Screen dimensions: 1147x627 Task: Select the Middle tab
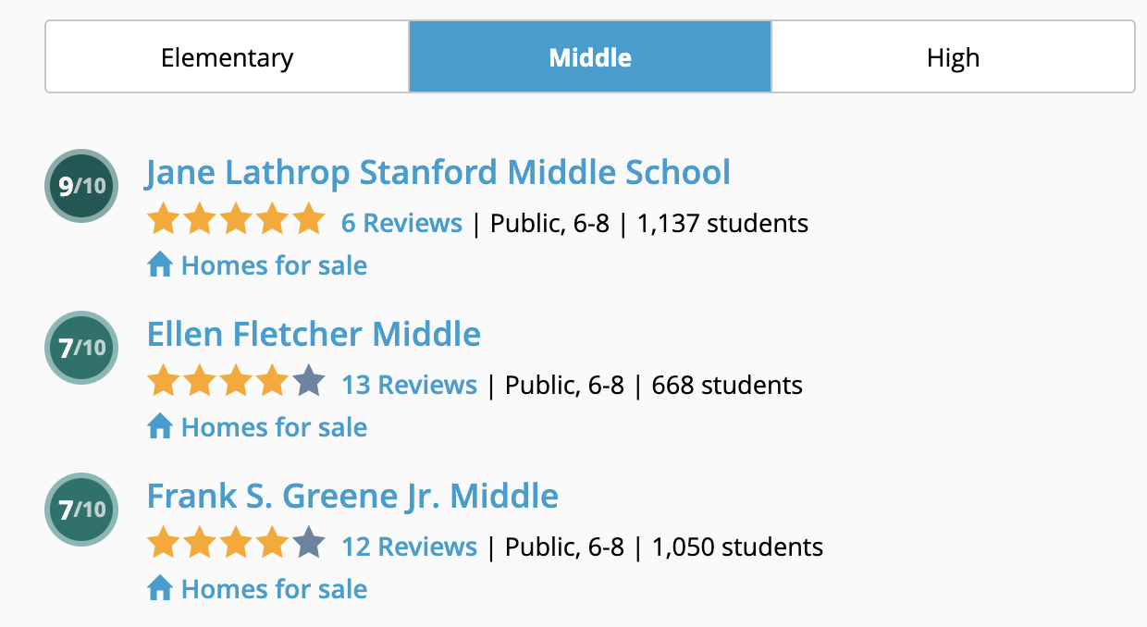coord(590,57)
